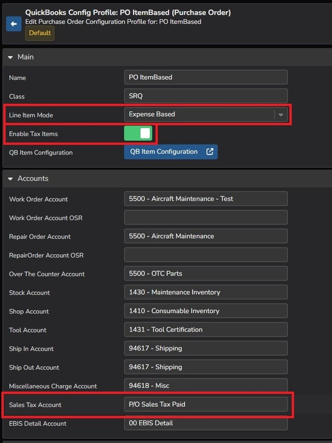The width and height of the screenshot is (332, 443).
Task: Click the 'Sales Tax Account' label
Action: pyautogui.click(x=35, y=405)
